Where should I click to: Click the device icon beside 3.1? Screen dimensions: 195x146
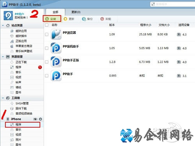coord(179,76)
